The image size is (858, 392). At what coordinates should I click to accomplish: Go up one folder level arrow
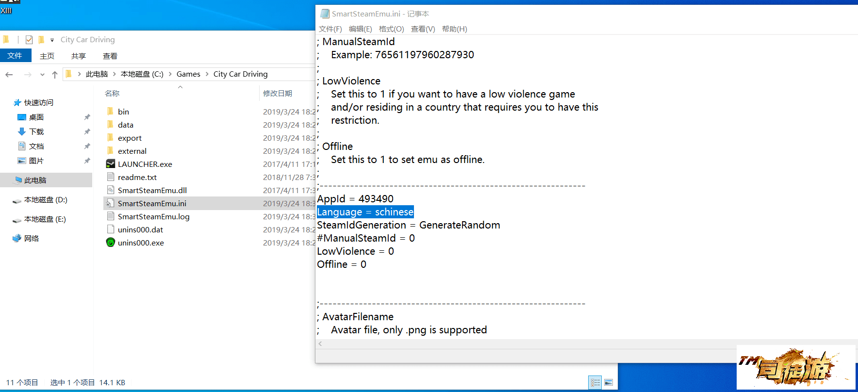tap(55, 74)
